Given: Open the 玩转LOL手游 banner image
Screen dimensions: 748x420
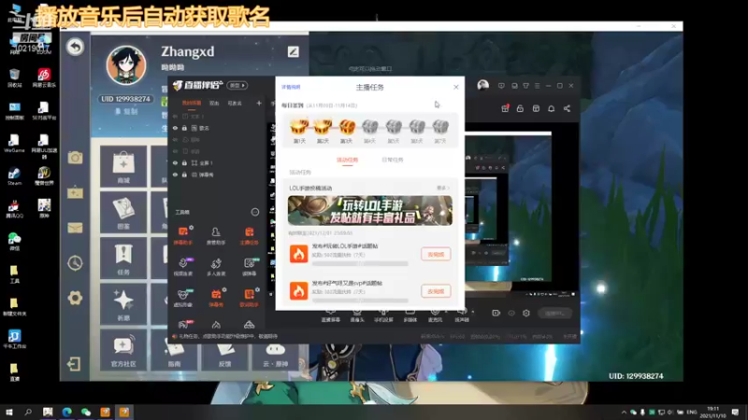Looking at the screenshot, I should 369,211.
